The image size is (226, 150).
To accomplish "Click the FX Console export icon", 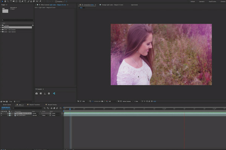I will [x=45, y=93].
